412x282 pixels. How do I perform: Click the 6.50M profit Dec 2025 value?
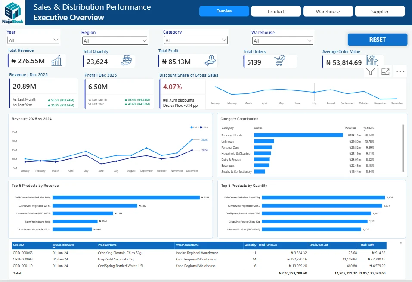click(98, 87)
